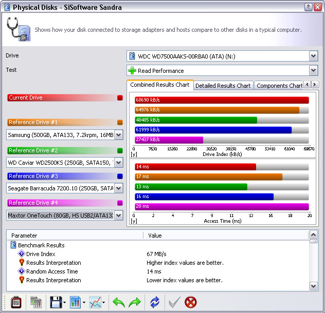Expand Reference Drive #4 Maxtor OneTouch dropdown

[x=119, y=216]
